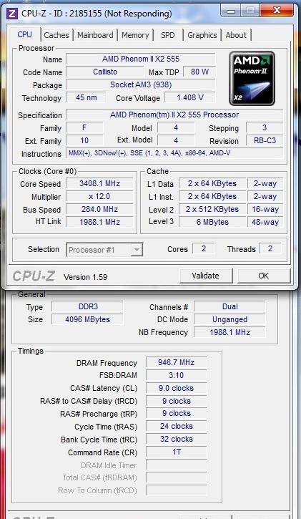This screenshot has width=301, height=519.
Task: Click the Channels # value Dual
Action: tap(230, 306)
